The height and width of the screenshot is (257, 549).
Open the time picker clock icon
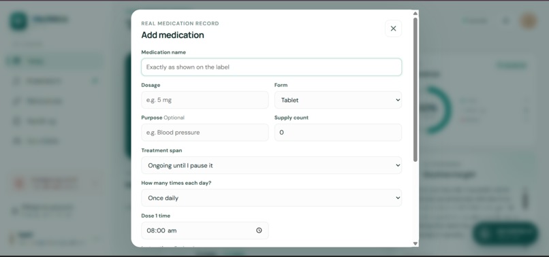pyautogui.click(x=259, y=230)
